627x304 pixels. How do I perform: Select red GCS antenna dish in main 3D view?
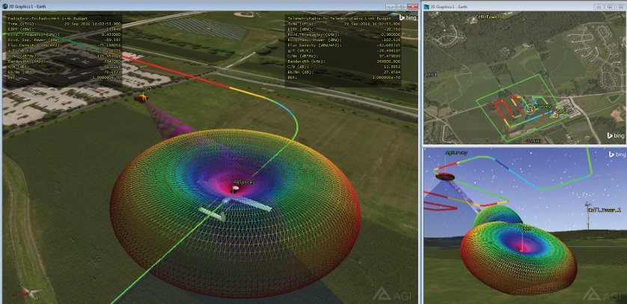coord(141,98)
